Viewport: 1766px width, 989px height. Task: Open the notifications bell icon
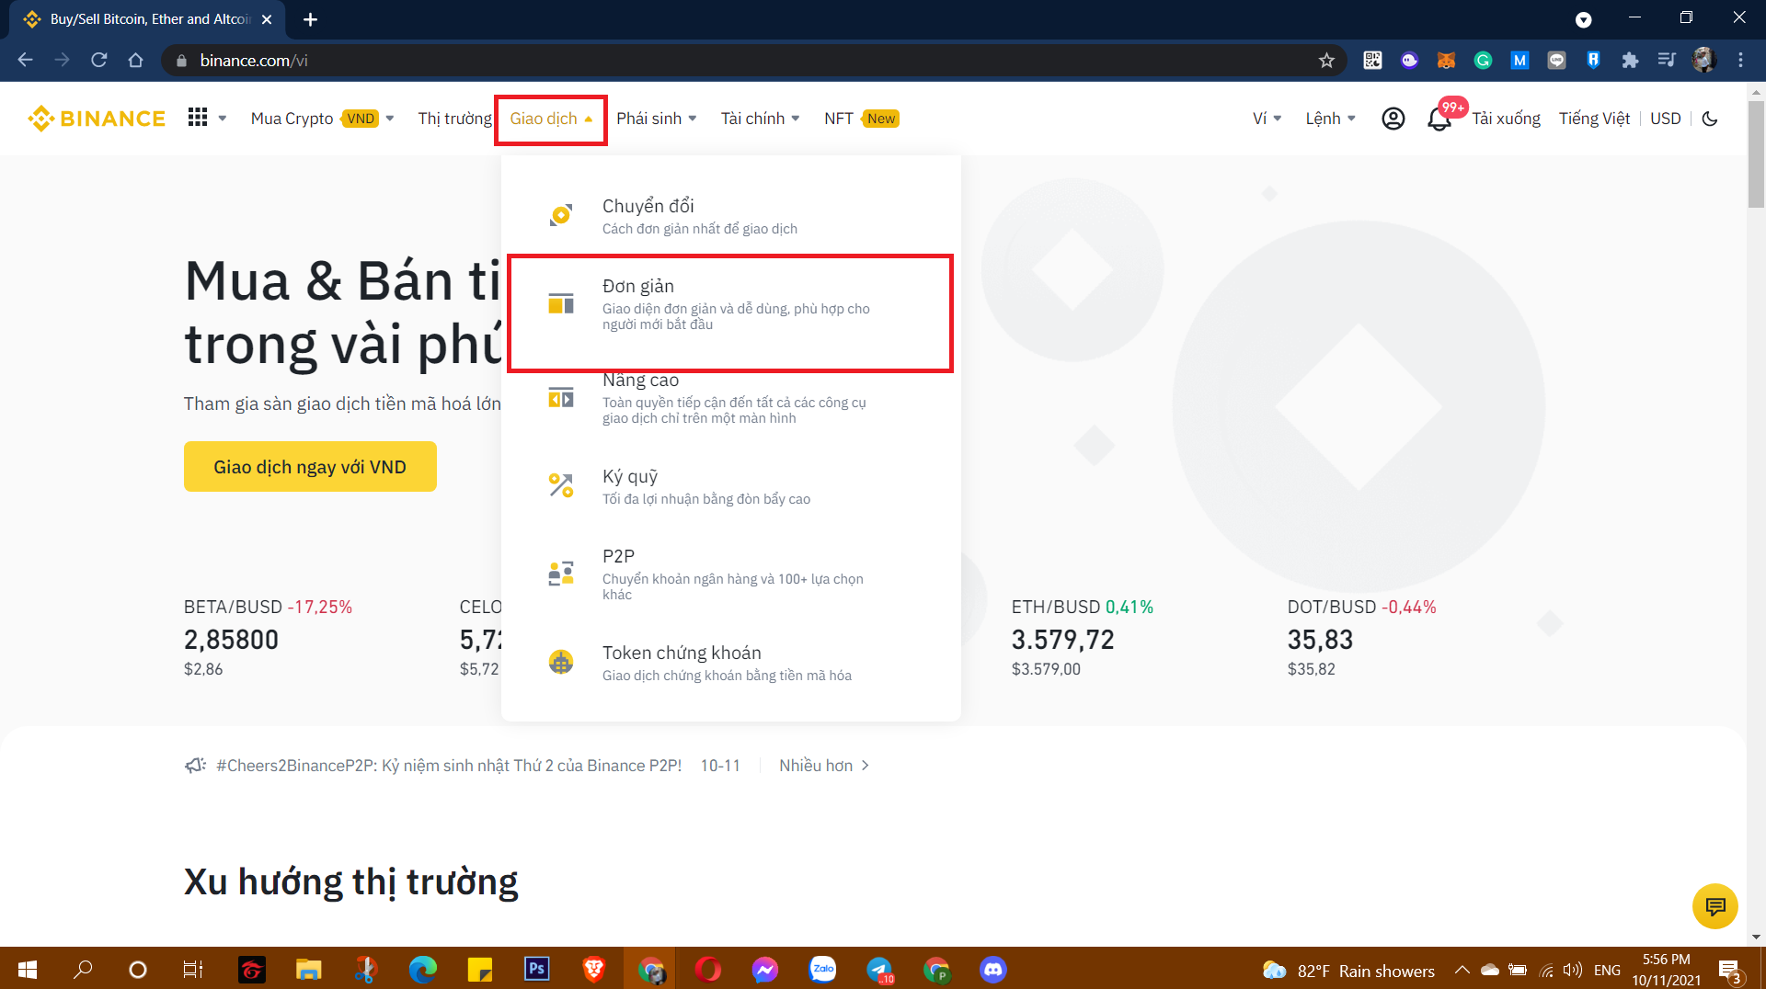point(1439,119)
